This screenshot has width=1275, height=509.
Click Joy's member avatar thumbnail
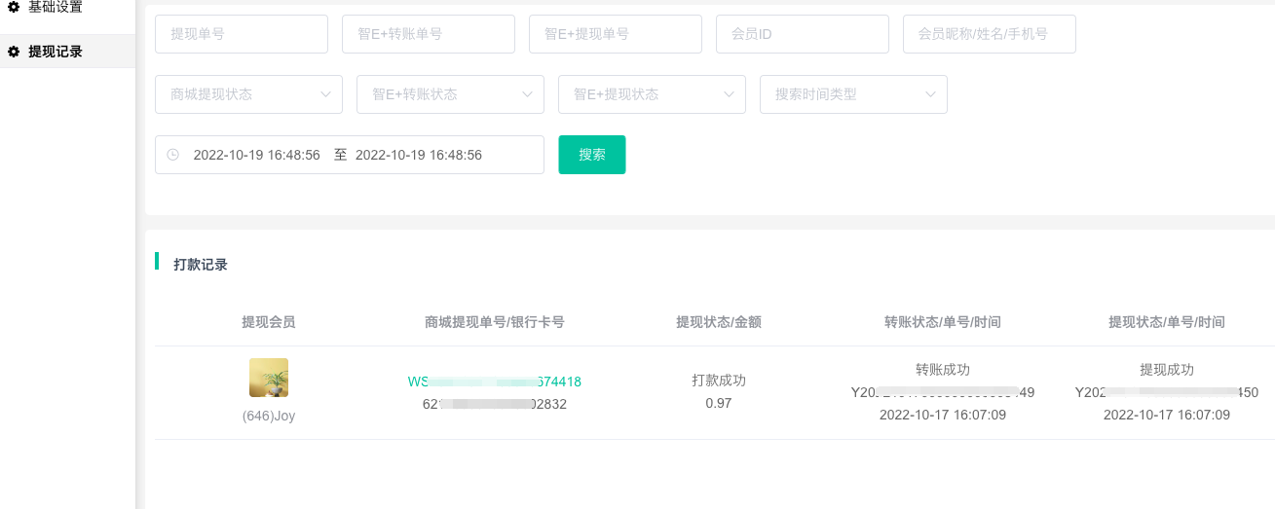click(x=268, y=378)
